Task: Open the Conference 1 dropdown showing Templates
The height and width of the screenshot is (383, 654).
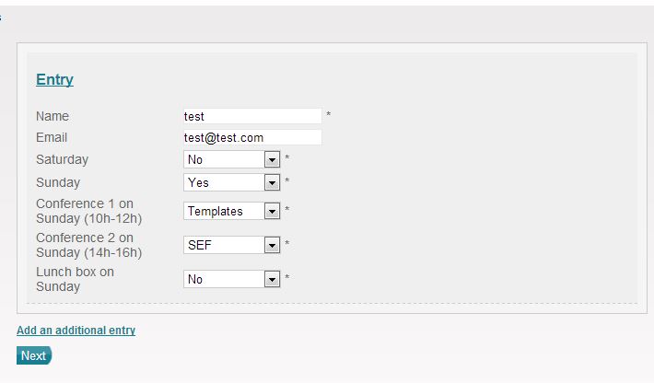Action: [231, 211]
